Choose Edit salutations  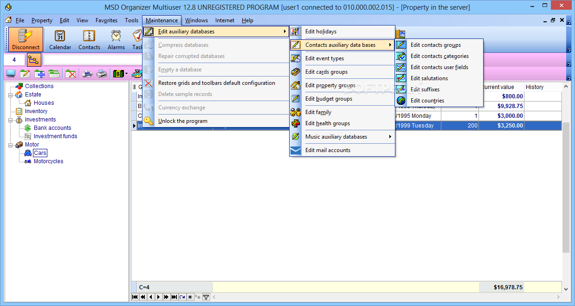point(439,78)
